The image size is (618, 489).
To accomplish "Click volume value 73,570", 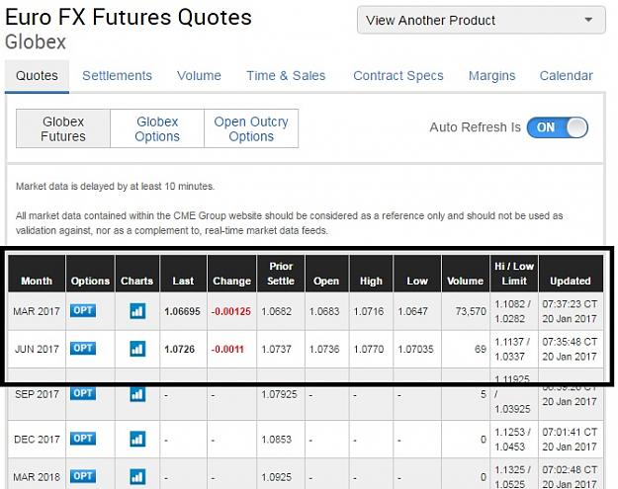I will coord(471,311).
